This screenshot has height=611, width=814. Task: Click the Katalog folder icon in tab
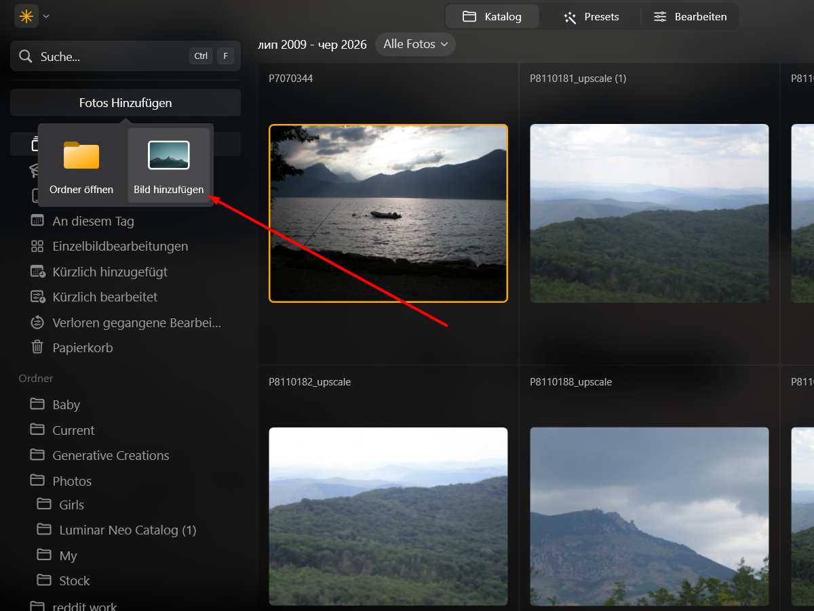(469, 16)
